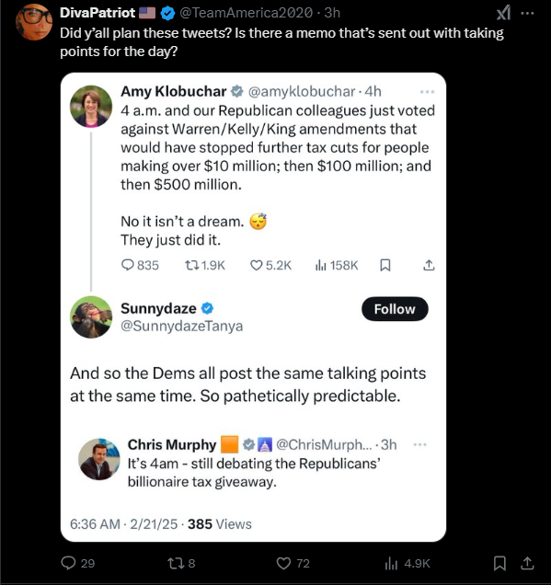Image resolution: width=551 pixels, height=585 pixels.
Task: Bookmark the DivaPatriot post
Action: pos(499,563)
